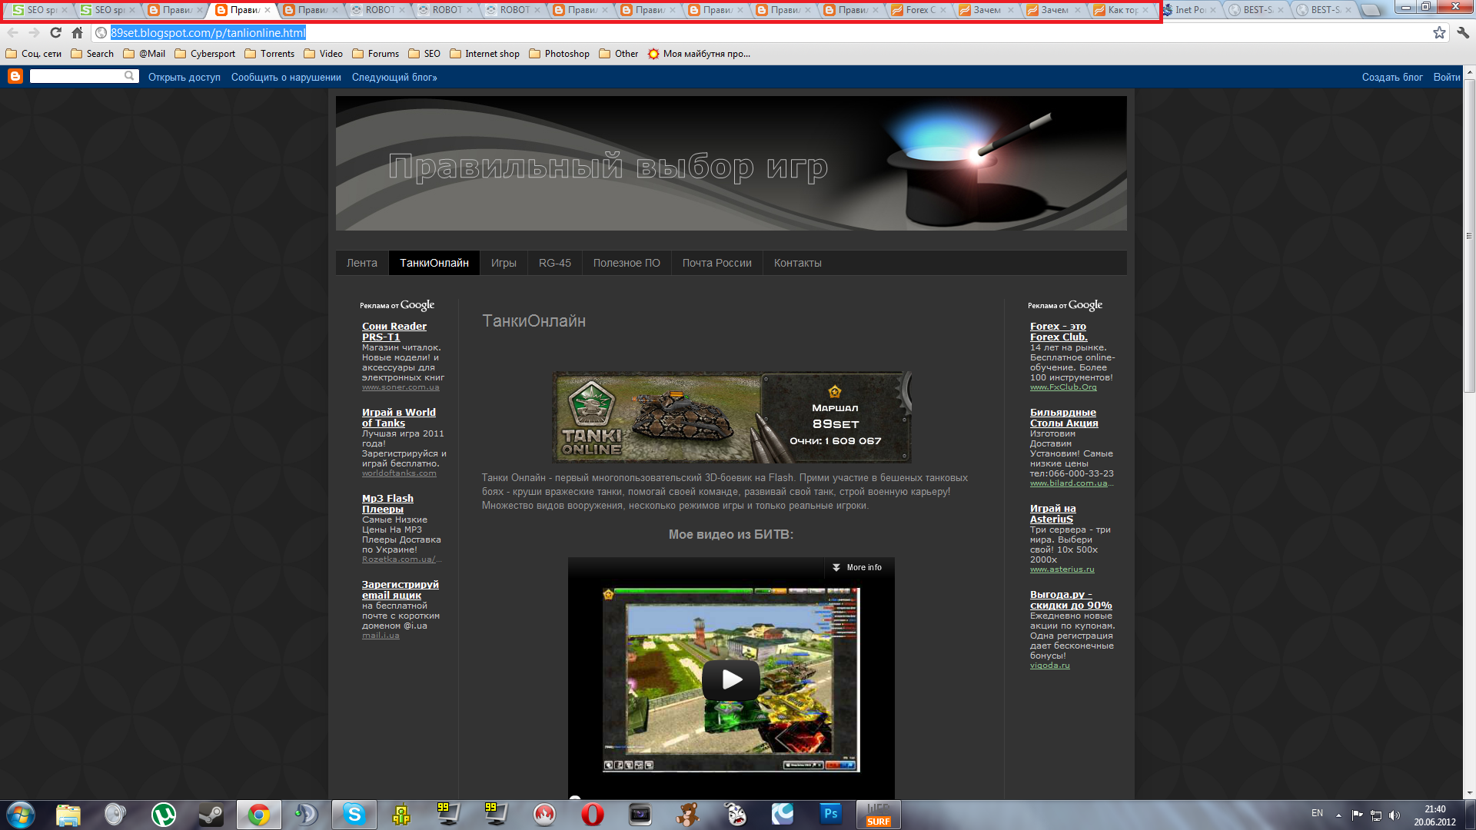Image resolution: width=1476 pixels, height=830 pixels.
Task: Open Opera browser from taskbar
Action: tap(592, 815)
